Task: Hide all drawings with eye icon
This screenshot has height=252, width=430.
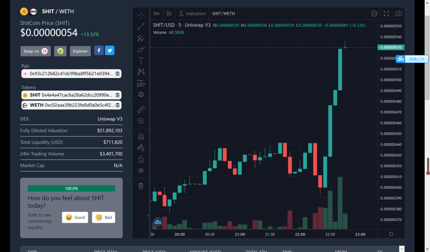Action: tap(141, 170)
